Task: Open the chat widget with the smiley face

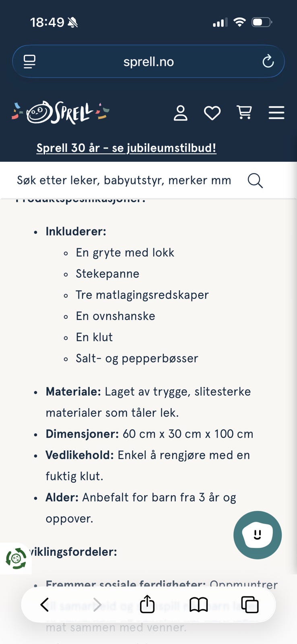Action: click(257, 535)
